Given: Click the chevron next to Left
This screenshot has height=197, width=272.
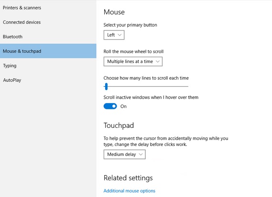Looking at the screenshot, I should (120, 35).
